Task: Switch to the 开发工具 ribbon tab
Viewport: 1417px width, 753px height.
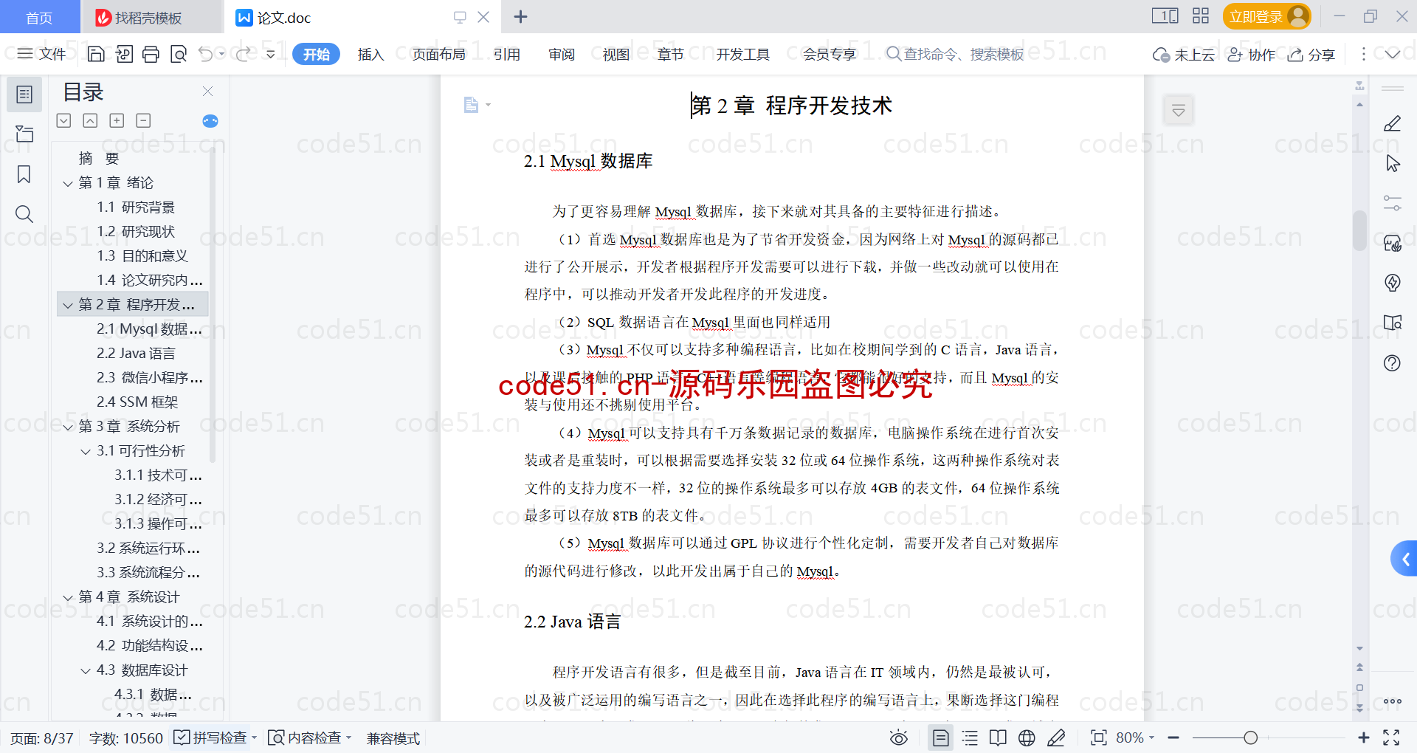Action: click(x=742, y=54)
